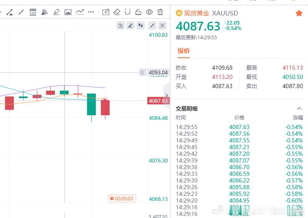Close the chart panel with X
308x218 pixels.
(162, 25)
